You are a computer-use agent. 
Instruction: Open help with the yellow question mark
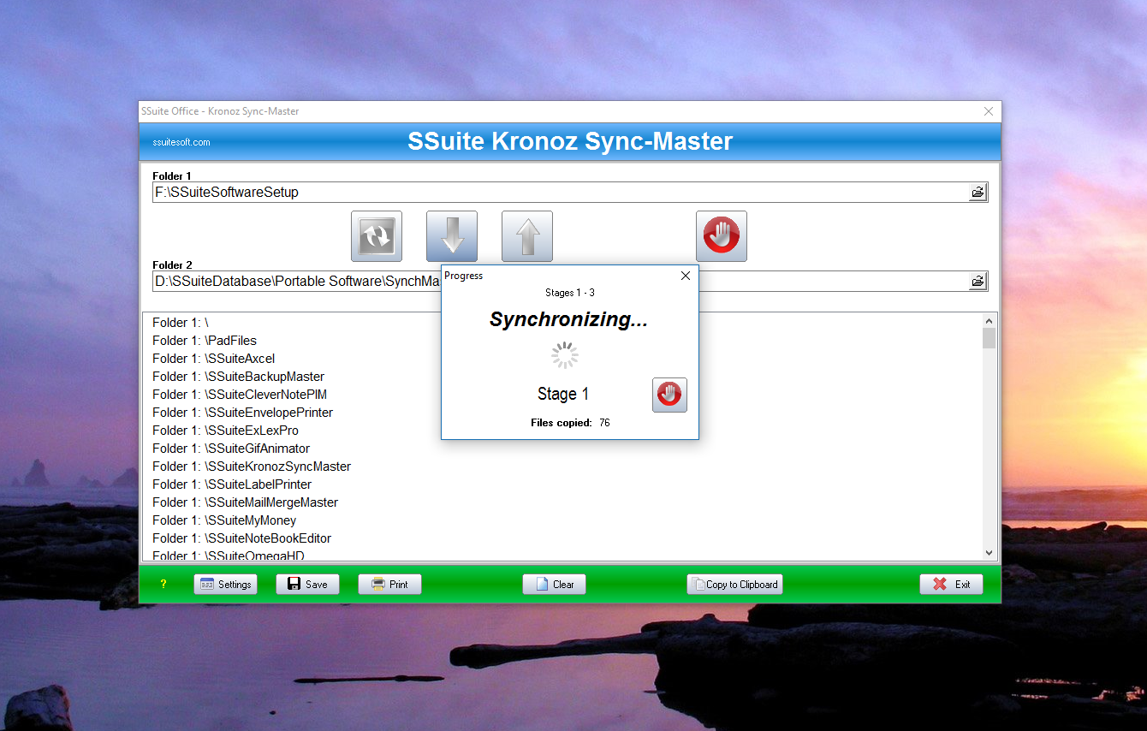pyautogui.click(x=163, y=585)
